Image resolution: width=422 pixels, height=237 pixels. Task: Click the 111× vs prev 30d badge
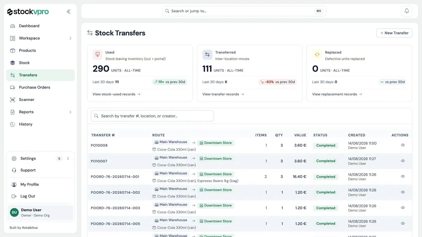[x=170, y=82]
